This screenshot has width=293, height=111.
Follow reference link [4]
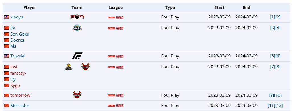coord(278,28)
